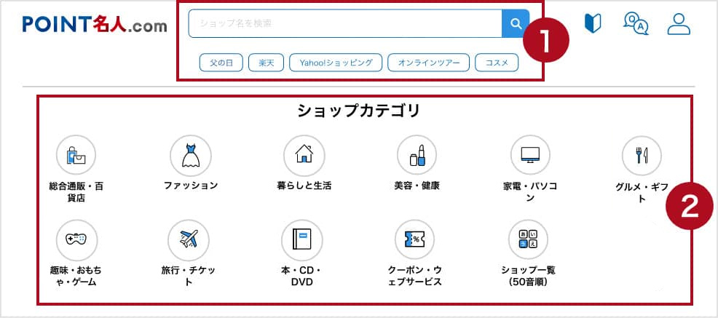Open the クーポン・ウェブサービス coupon icon
Image resolution: width=718 pixels, height=318 pixels.
414,239
